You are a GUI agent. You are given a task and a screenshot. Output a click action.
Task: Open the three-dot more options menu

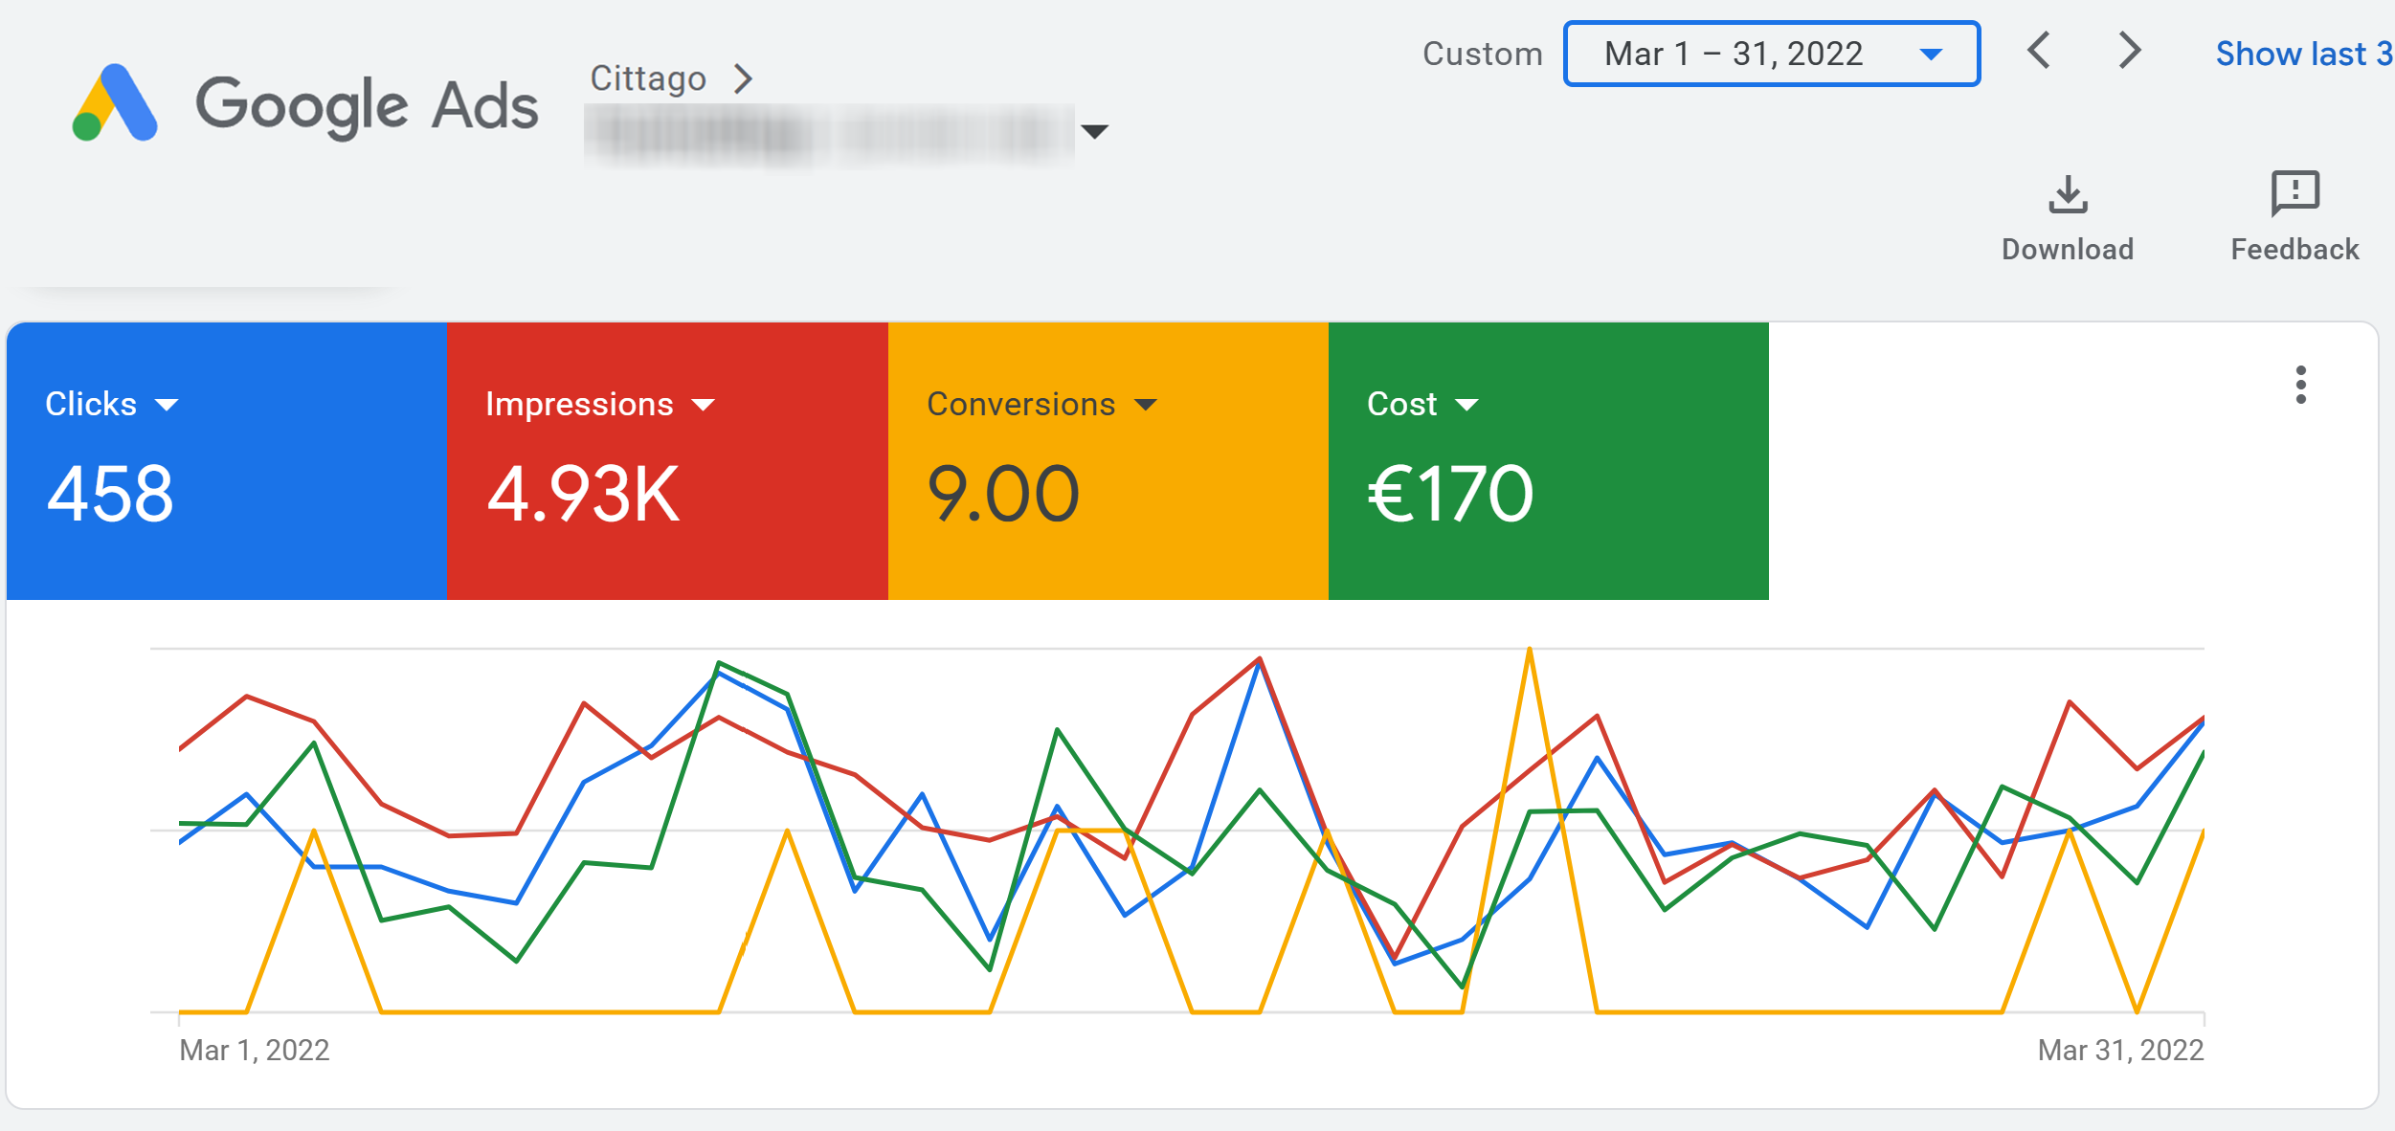pyautogui.click(x=2301, y=385)
